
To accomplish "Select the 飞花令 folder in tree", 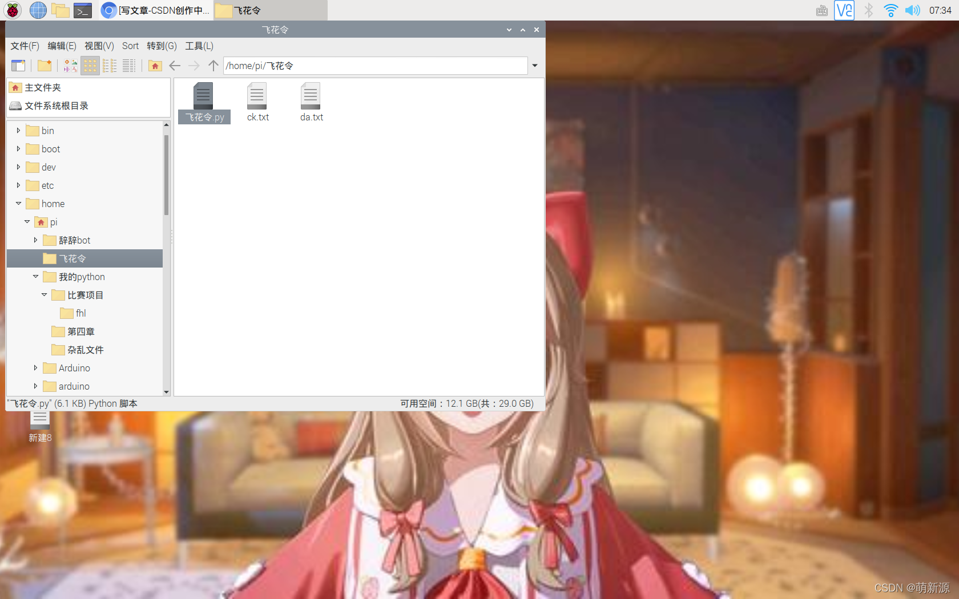I will pyautogui.click(x=84, y=258).
